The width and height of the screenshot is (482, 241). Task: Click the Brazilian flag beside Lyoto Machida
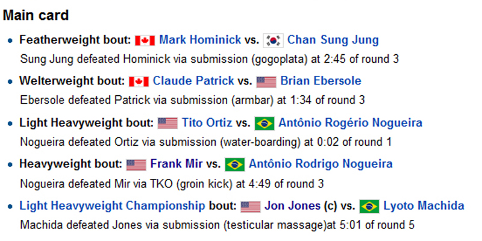coord(369,206)
